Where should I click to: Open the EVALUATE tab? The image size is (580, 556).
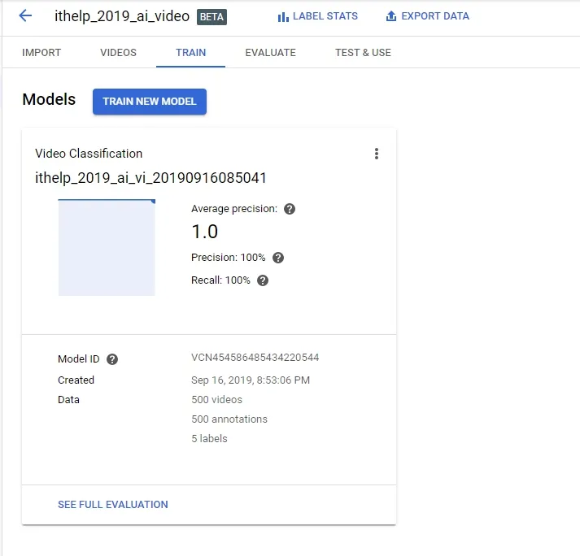(x=270, y=53)
